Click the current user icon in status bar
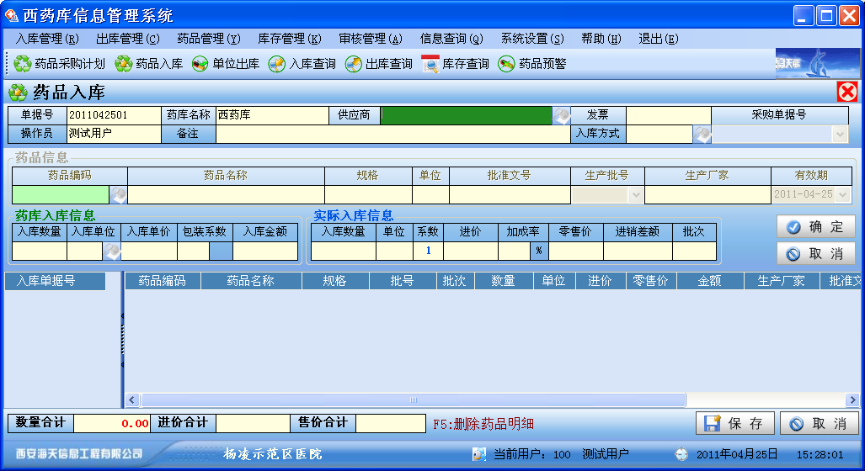 pos(479,454)
